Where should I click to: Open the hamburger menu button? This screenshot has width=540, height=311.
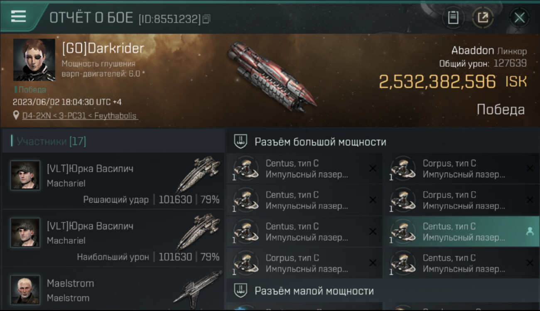[19, 17]
